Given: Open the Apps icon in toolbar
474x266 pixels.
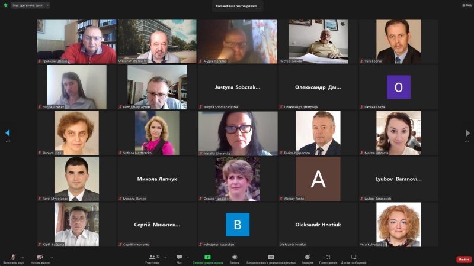Looking at the screenshot, I should (328, 257).
